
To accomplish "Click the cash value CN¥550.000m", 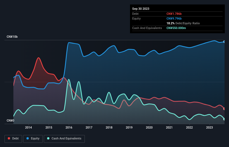I will pyautogui.click(x=176, y=28).
